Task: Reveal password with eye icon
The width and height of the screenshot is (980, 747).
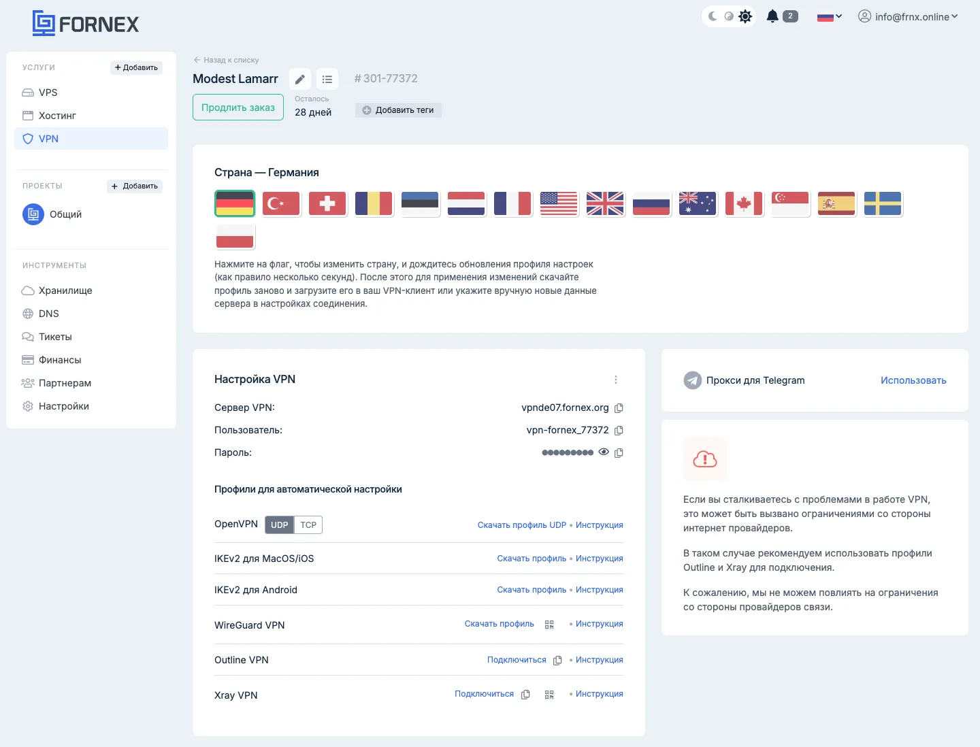Action: [604, 452]
